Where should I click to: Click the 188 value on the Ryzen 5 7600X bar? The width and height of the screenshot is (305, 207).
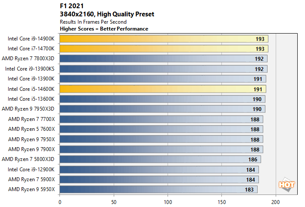coord(255,130)
